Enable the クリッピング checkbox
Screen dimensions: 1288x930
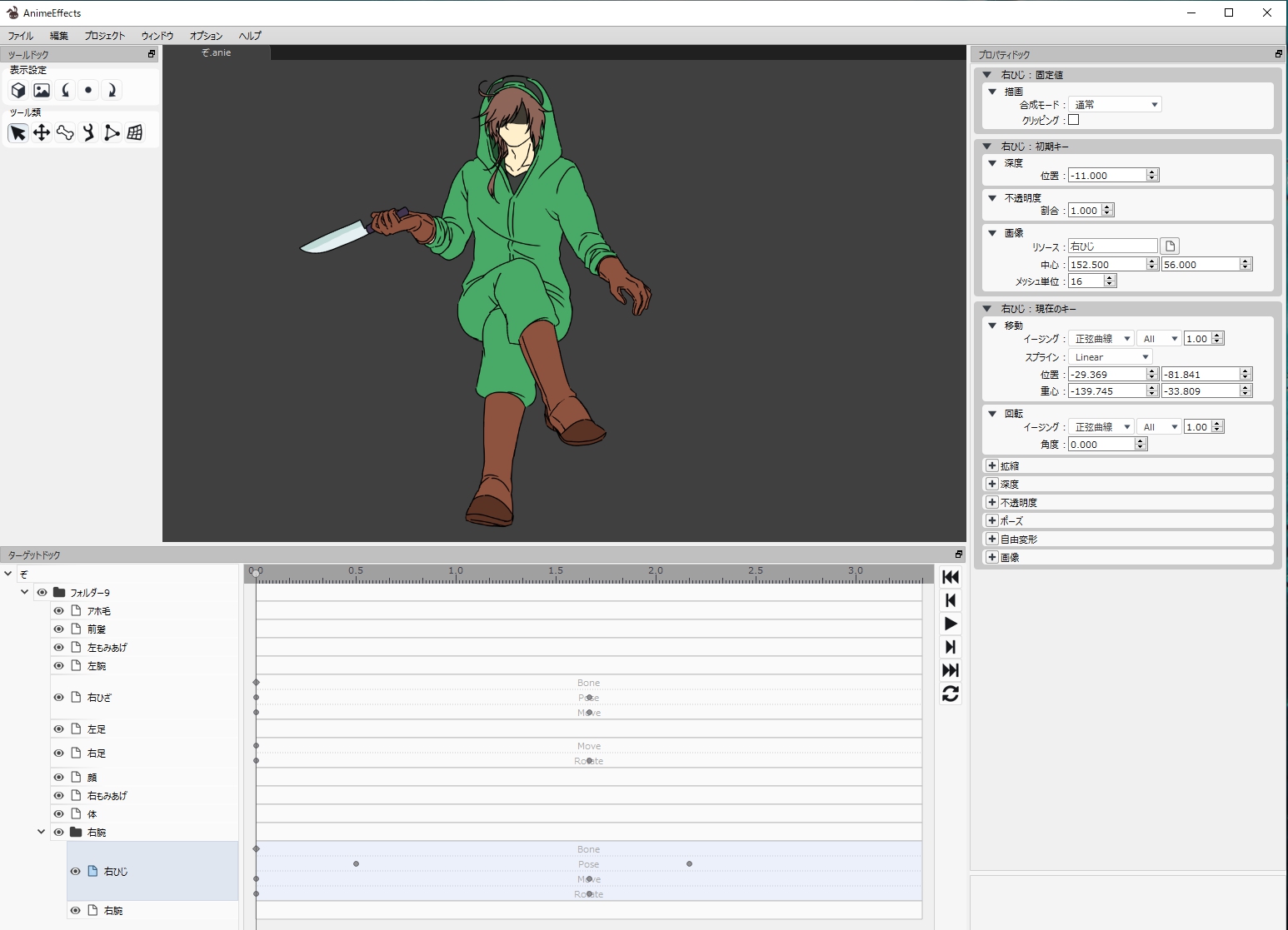[x=1074, y=120]
